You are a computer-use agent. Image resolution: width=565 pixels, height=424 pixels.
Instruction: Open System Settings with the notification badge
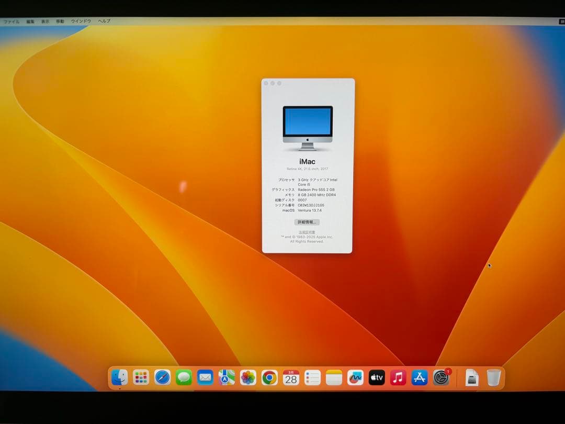coord(440,377)
